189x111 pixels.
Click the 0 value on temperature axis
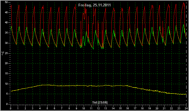7,104
